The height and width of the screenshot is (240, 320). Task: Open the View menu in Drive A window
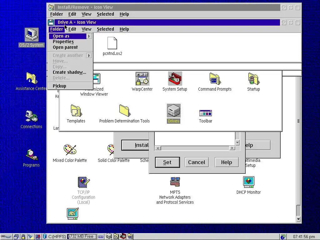tap(86, 29)
